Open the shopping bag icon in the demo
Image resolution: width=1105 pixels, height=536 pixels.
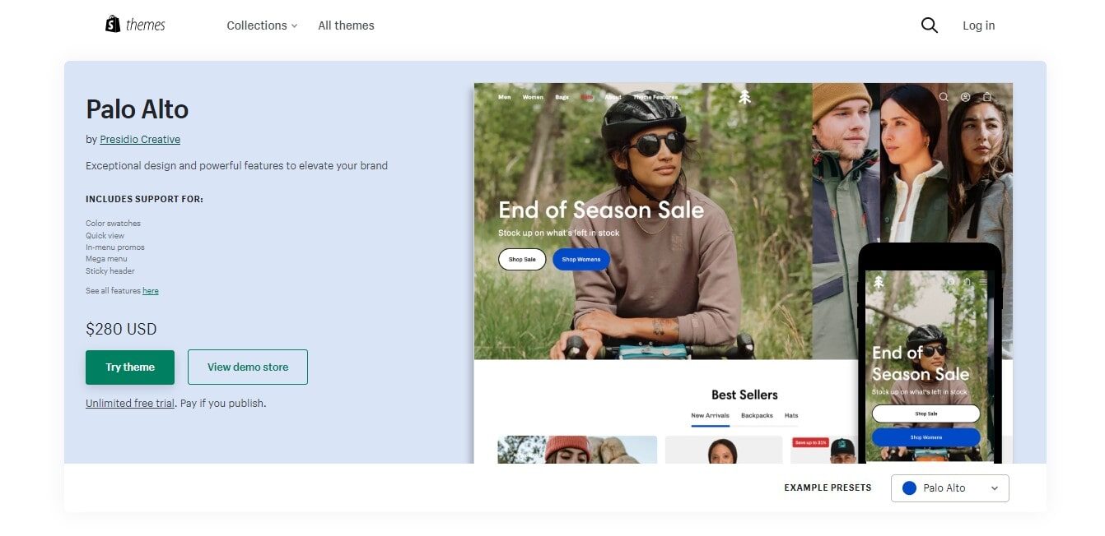[x=987, y=96]
